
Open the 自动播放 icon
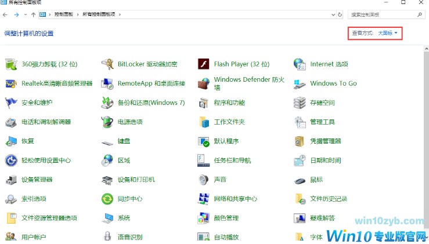(204, 237)
